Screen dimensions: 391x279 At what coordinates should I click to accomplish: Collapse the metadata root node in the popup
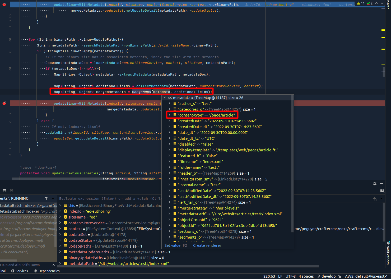pos(165,97)
